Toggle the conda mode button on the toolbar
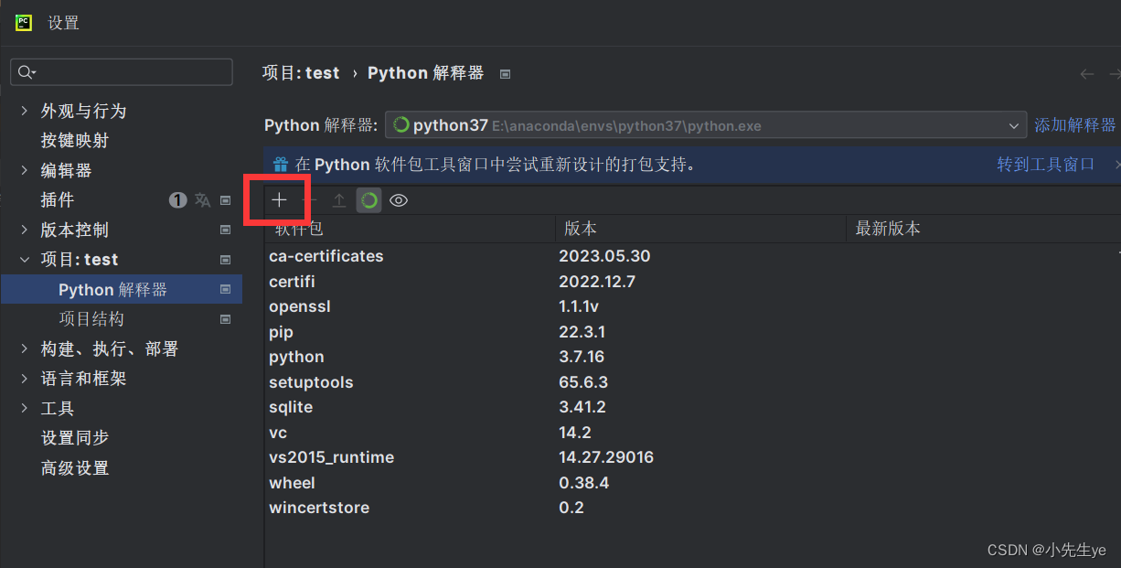The image size is (1121, 568). pos(368,199)
